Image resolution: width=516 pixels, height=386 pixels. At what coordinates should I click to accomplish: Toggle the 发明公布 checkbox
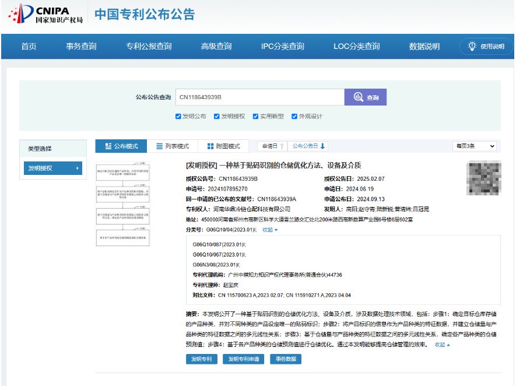[x=178, y=116]
